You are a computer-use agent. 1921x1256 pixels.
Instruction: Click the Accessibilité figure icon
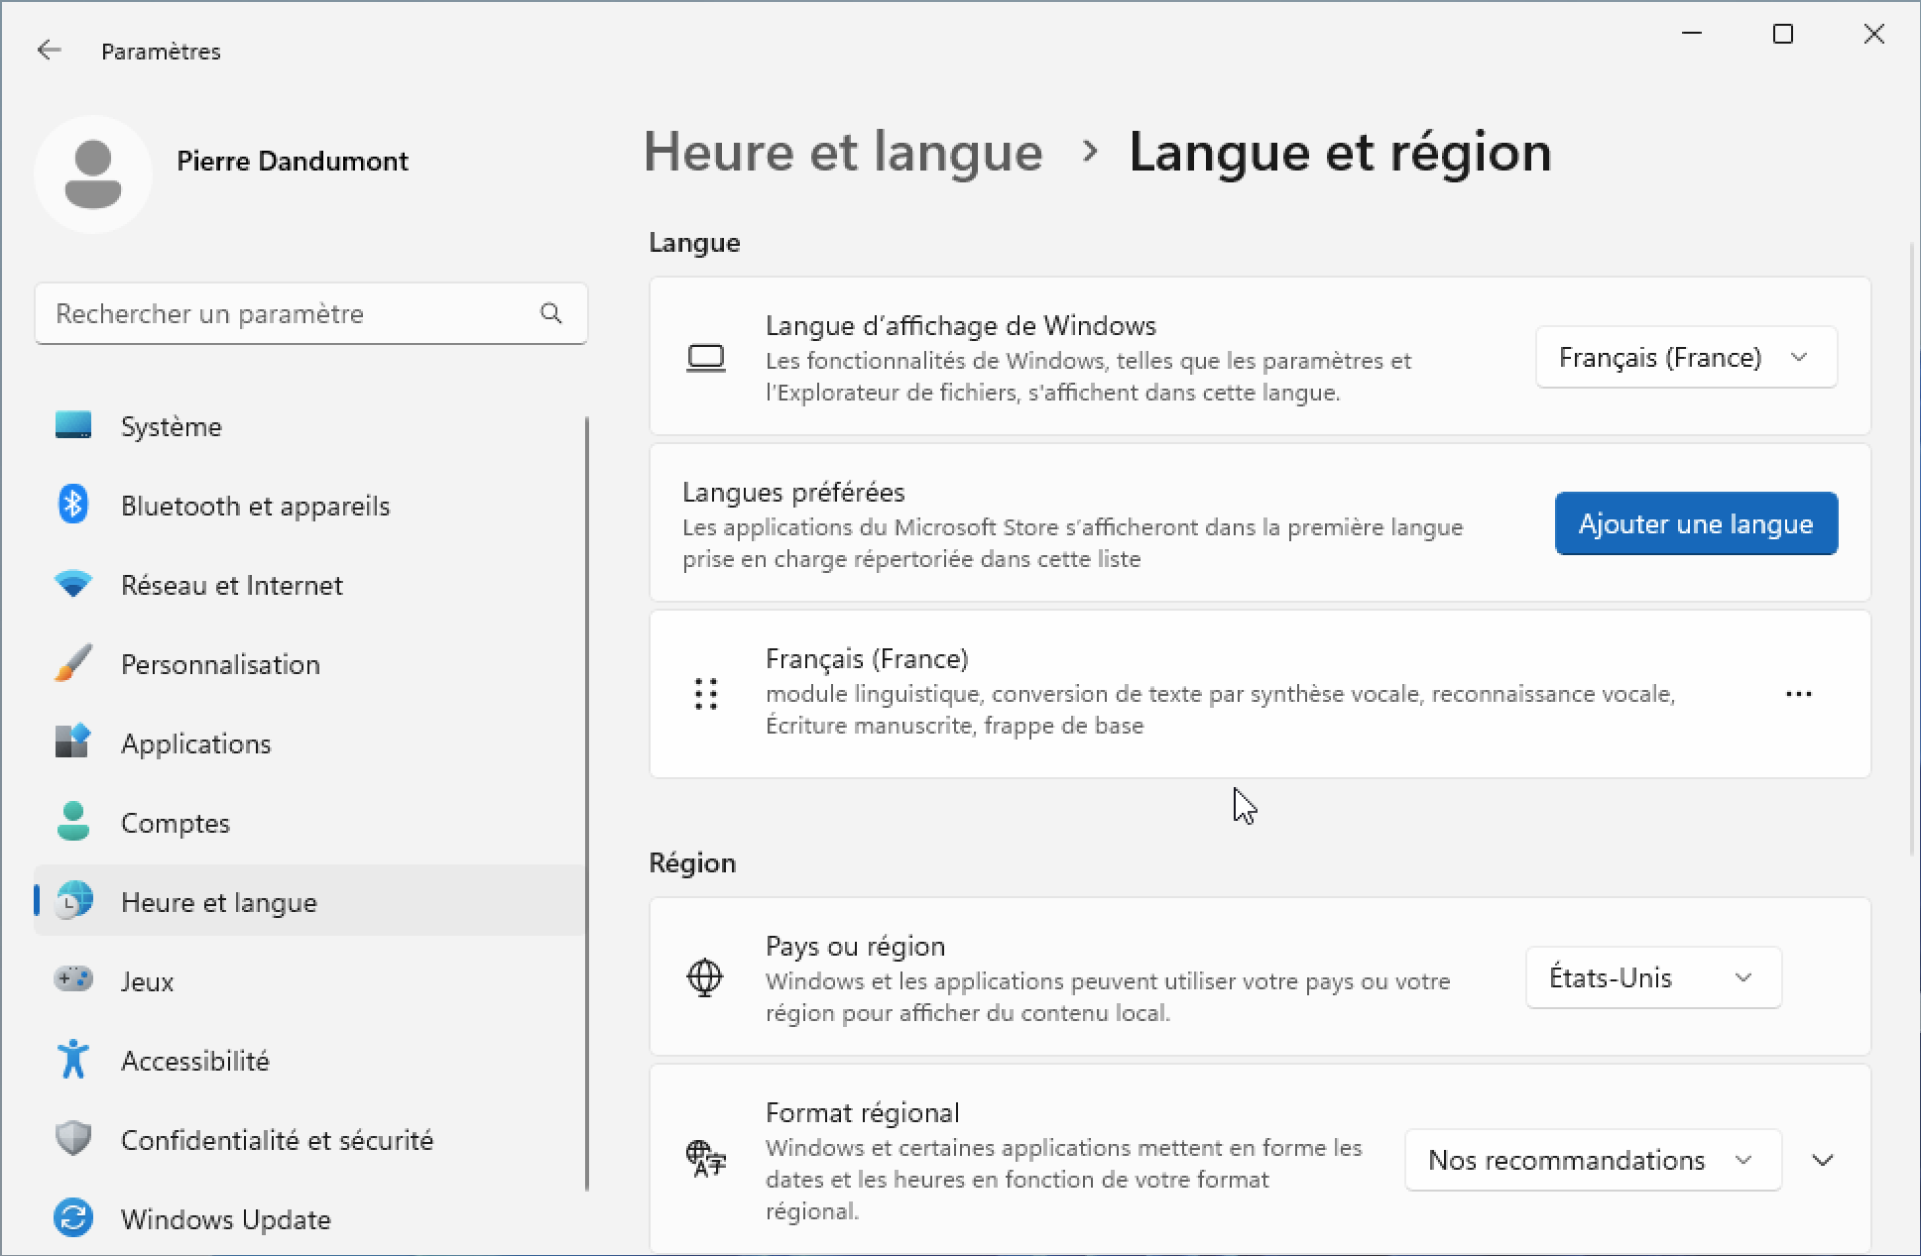tap(73, 1060)
